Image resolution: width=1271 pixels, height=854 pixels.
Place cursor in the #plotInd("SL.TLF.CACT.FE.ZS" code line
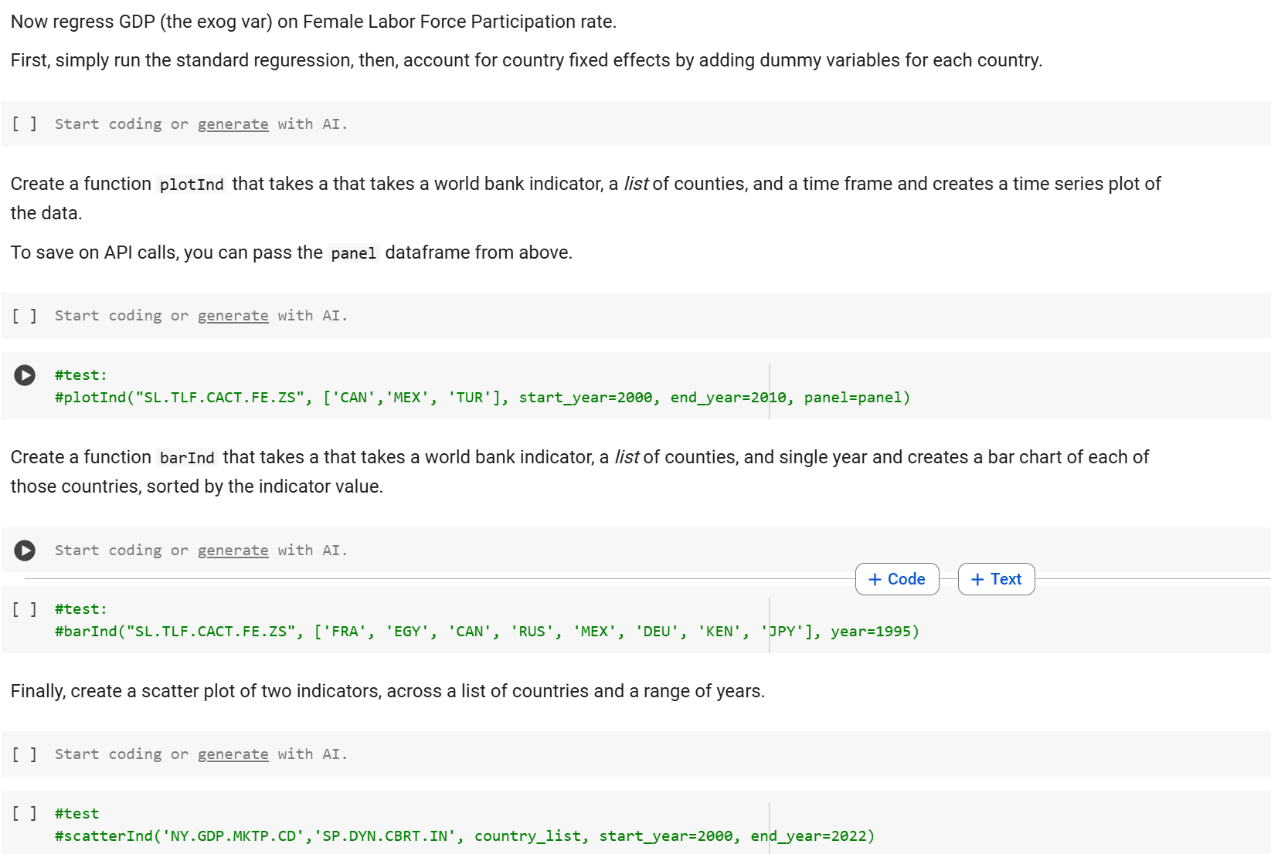point(482,398)
